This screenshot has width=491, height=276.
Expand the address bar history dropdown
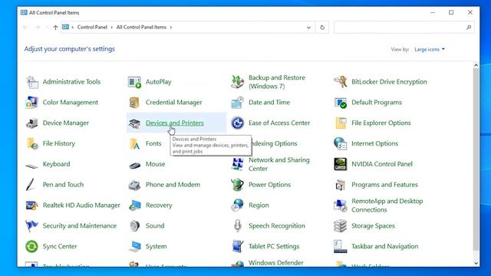point(308,28)
